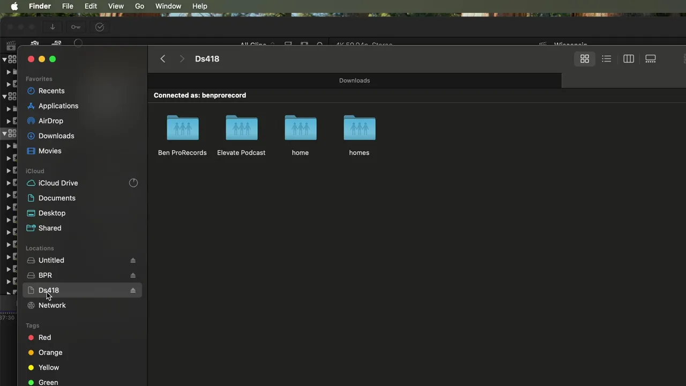Open the Finder menu
Viewport: 686px width, 386px height.
(40, 6)
